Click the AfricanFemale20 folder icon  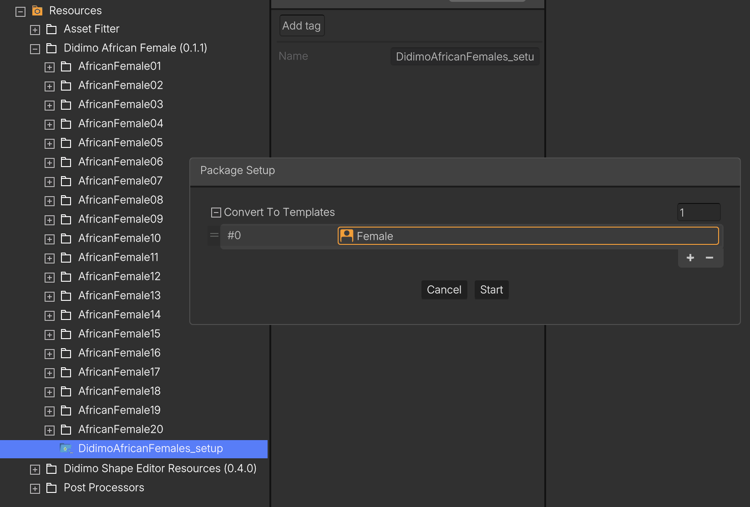(66, 430)
